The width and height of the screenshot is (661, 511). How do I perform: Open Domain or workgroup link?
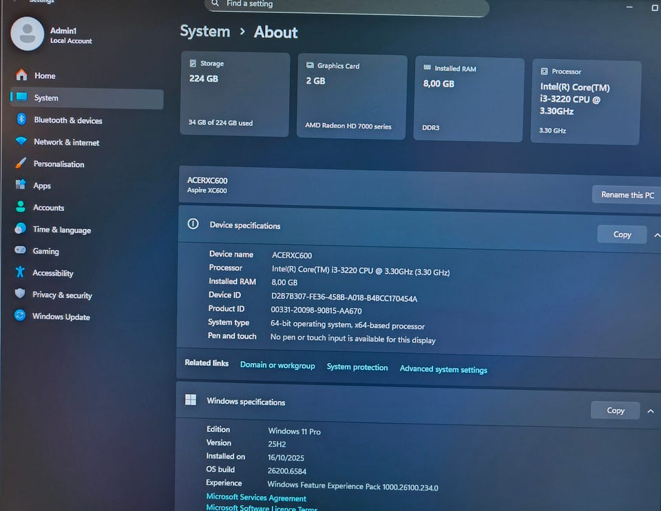point(277,365)
